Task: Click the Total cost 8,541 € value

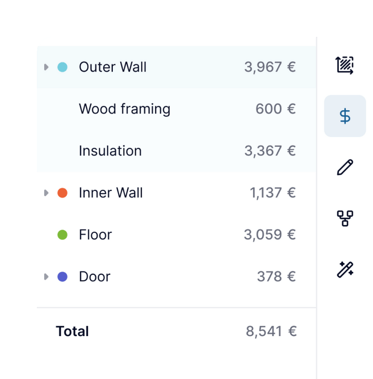Action: [x=271, y=331]
